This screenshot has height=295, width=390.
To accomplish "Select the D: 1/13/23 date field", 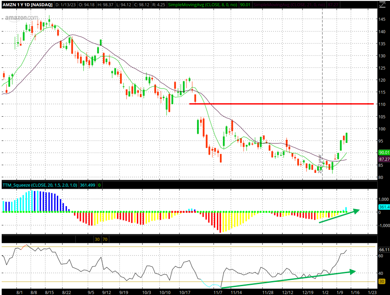I will 66,5.
